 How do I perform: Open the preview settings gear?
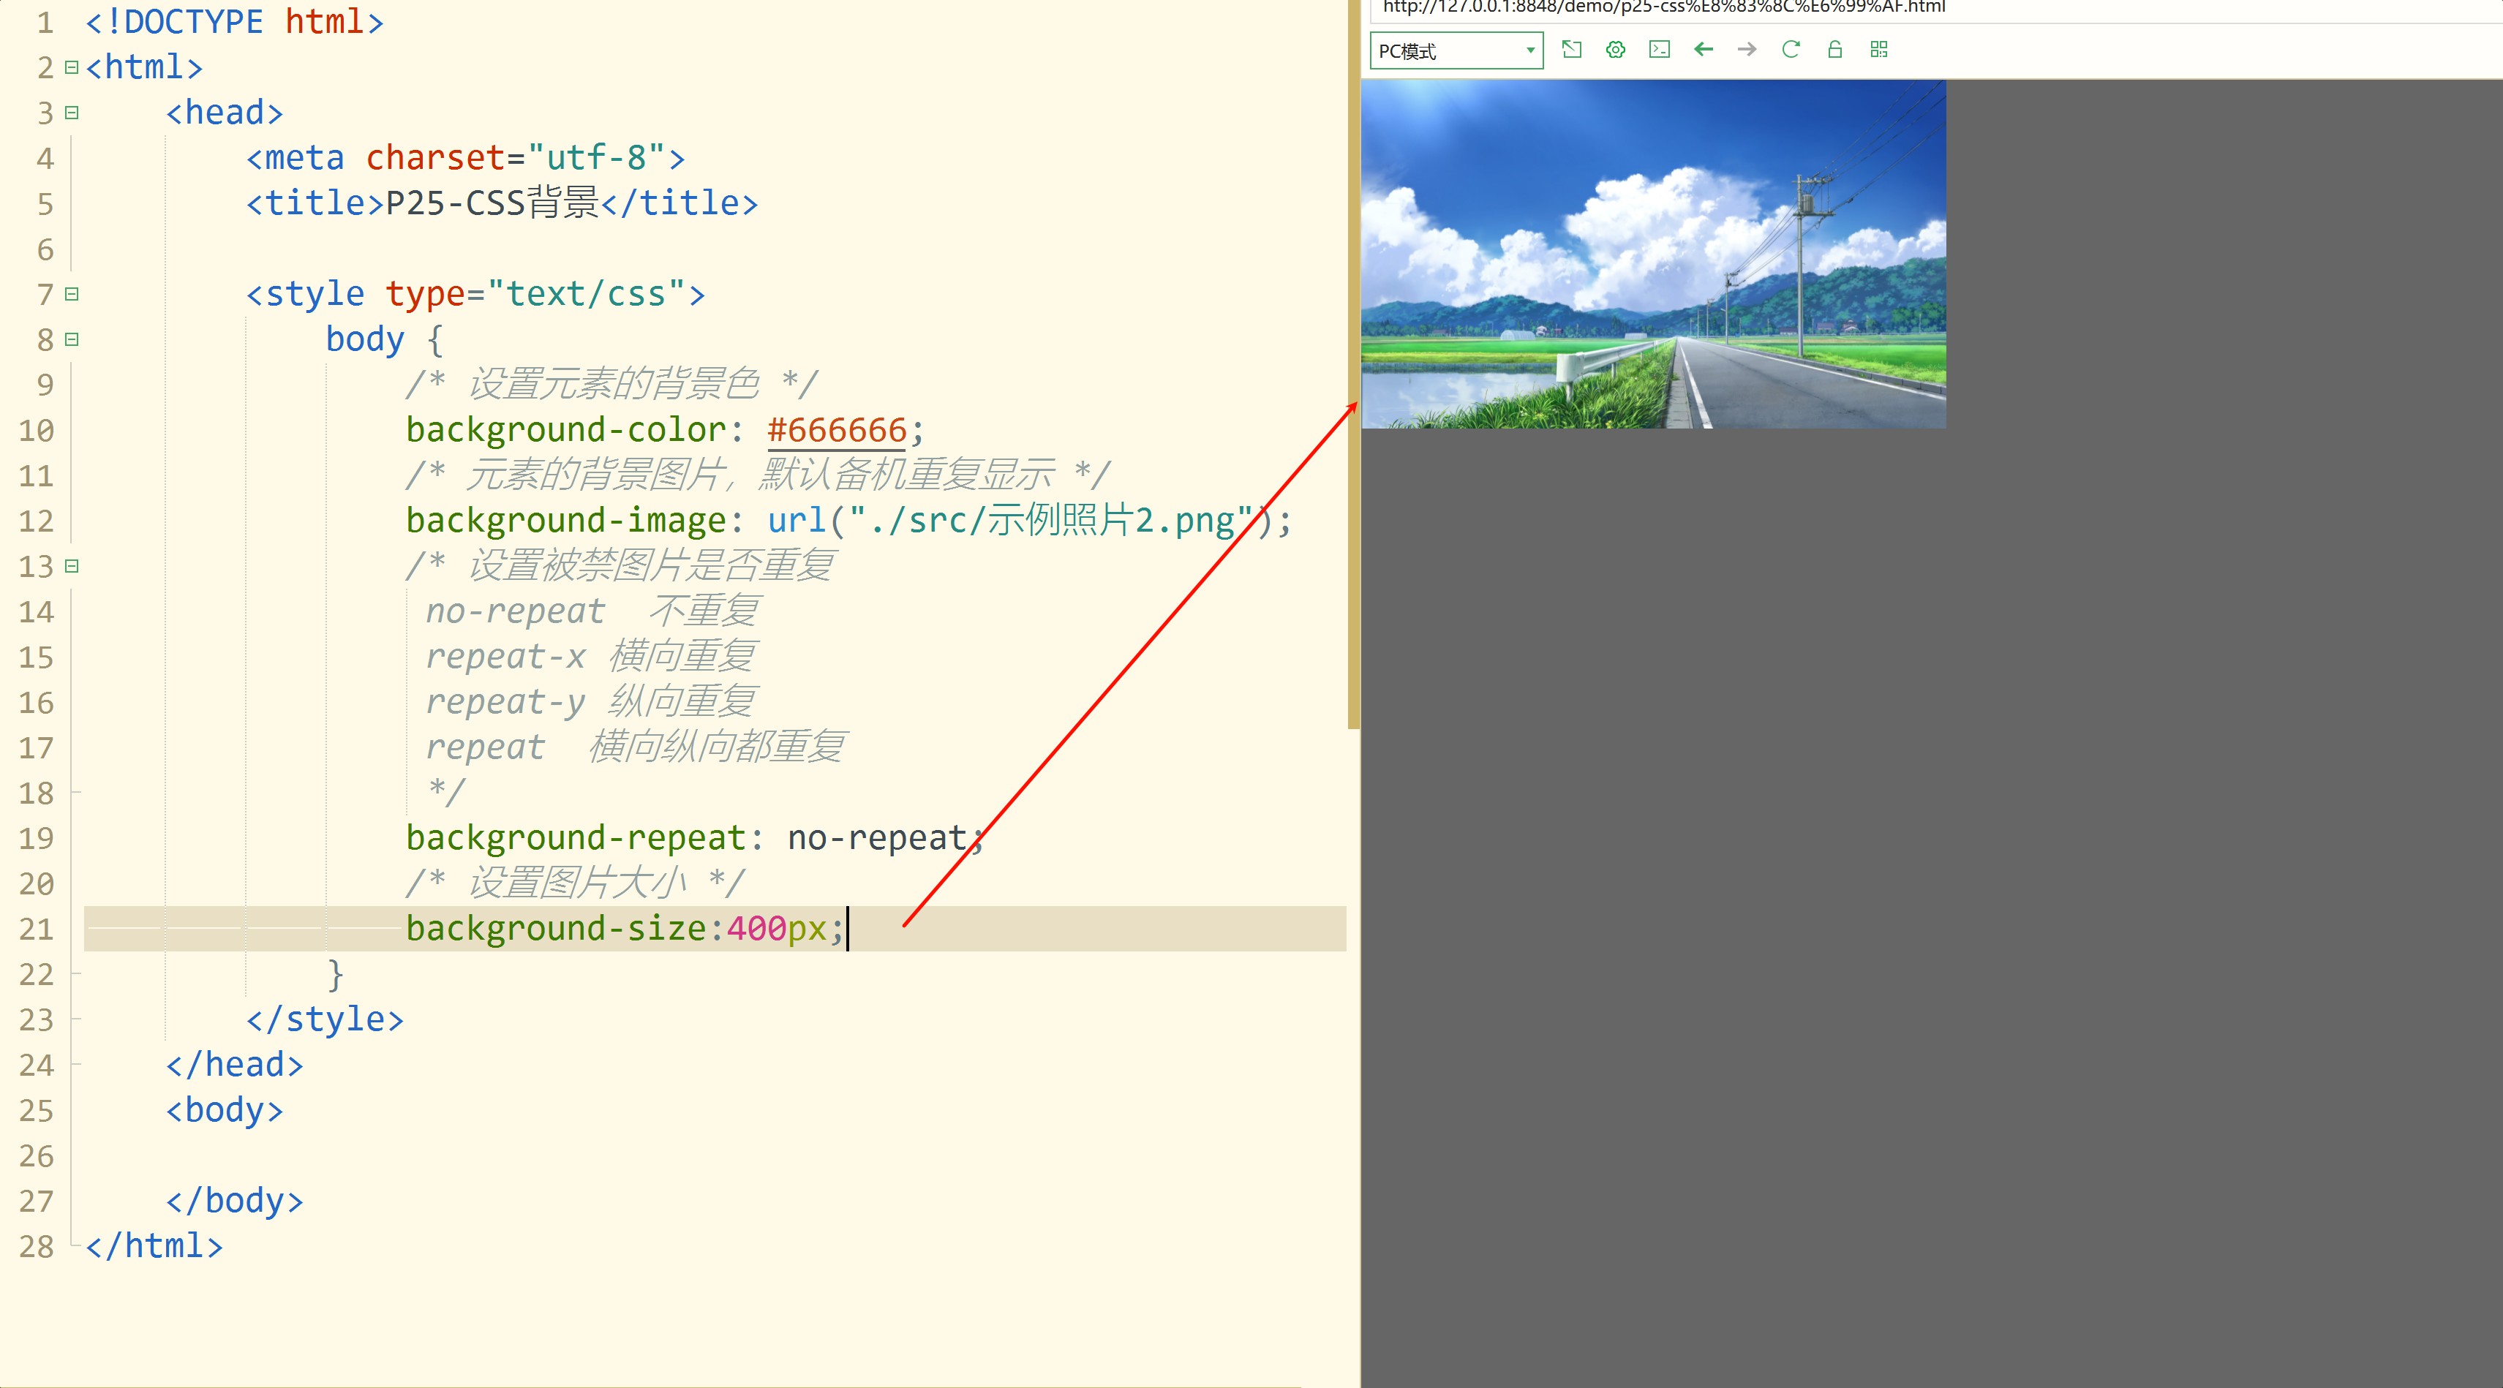pos(1615,50)
